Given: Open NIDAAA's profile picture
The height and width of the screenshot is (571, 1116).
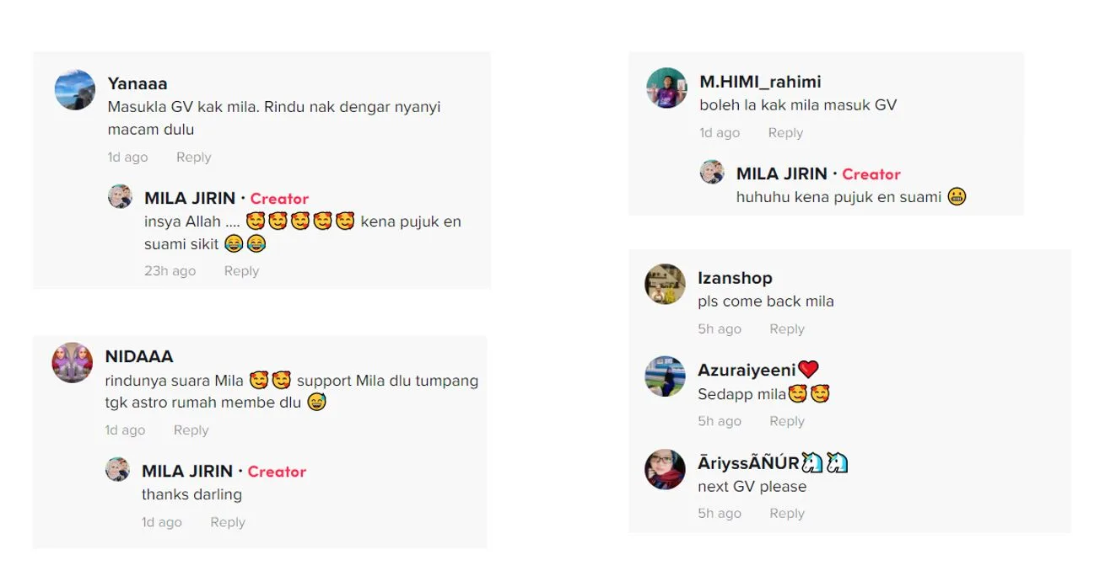Looking at the screenshot, I should click(x=73, y=363).
